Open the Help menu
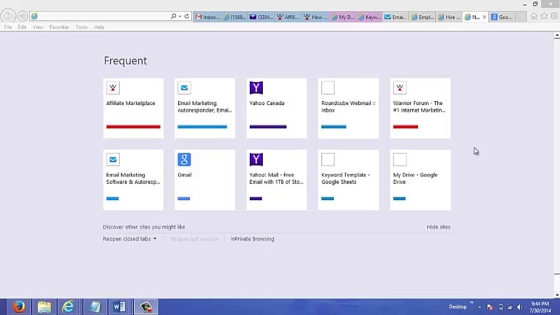 click(99, 27)
